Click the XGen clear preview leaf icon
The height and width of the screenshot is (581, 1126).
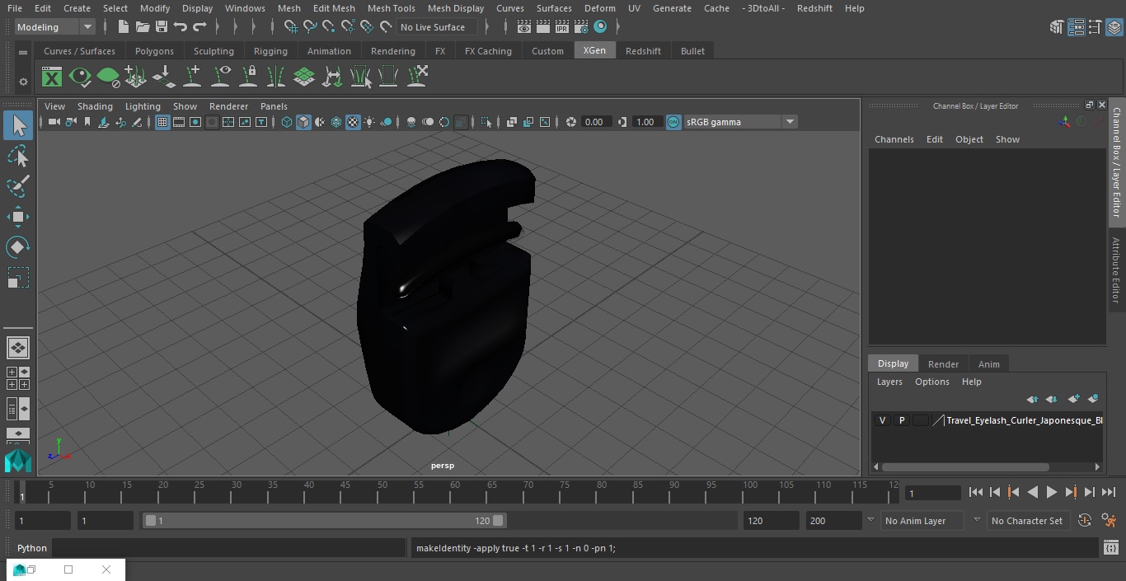pyautogui.click(x=108, y=77)
